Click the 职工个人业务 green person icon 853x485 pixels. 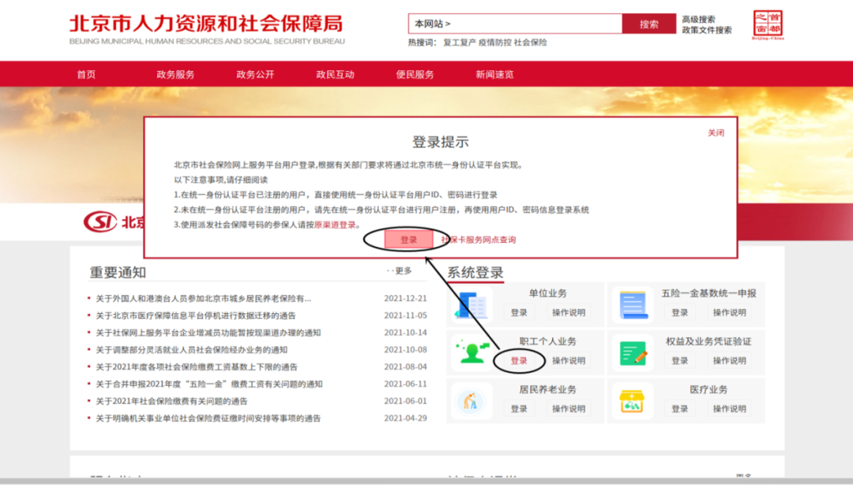pyautogui.click(x=471, y=352)
